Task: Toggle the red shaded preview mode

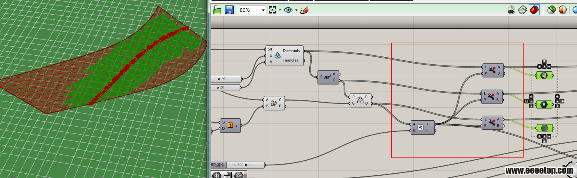Action: 534,10
